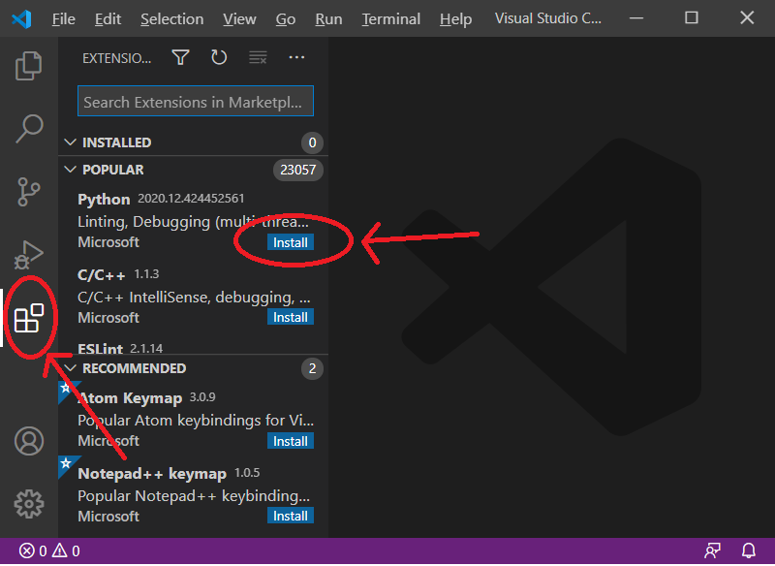
Task: Open notifications bell in status bar
Action: [749, 550]
